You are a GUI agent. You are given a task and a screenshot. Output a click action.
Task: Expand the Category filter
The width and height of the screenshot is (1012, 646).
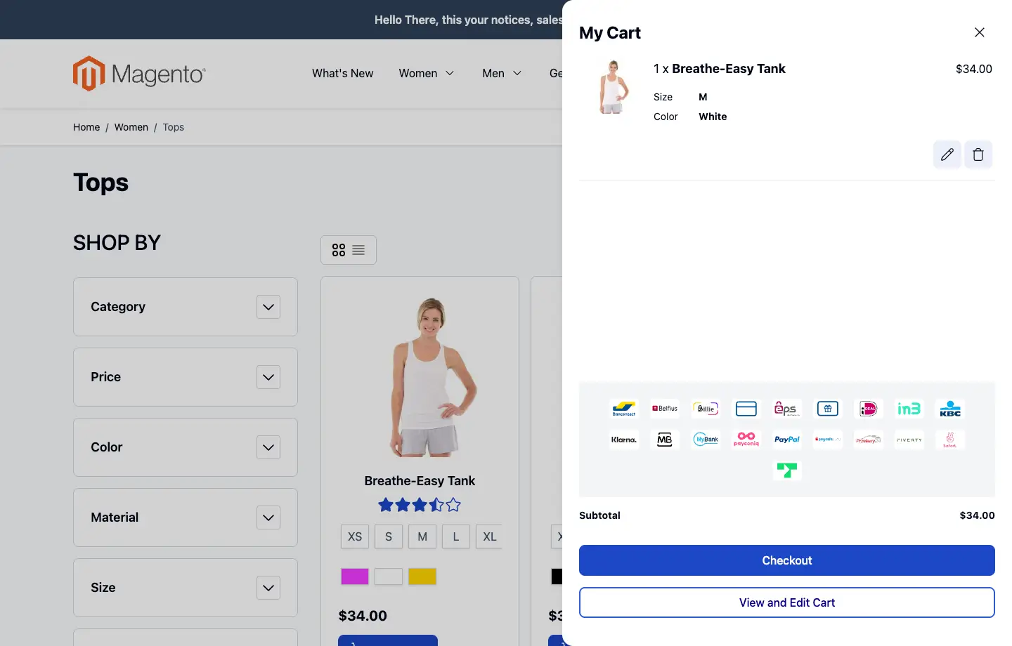[185, 307]
